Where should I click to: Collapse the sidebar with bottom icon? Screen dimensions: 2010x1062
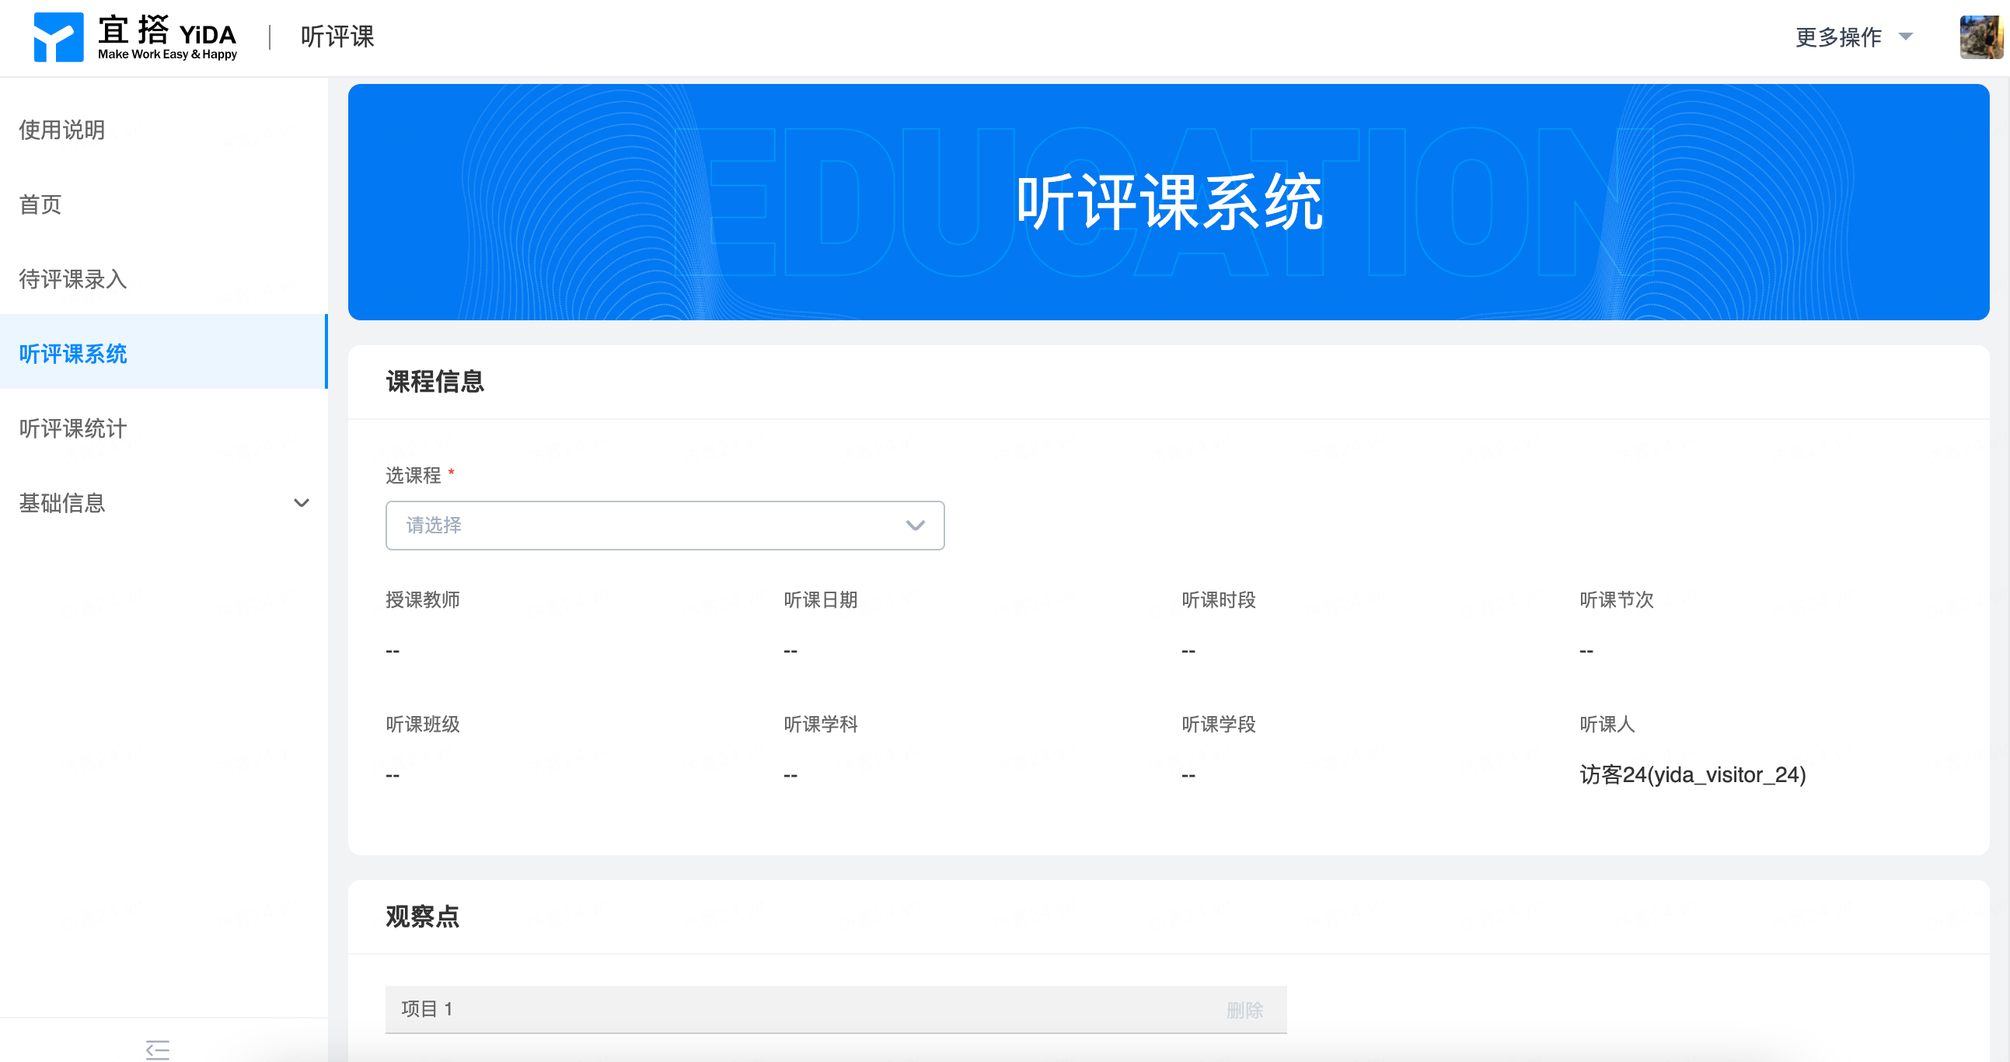(x=158, y=1049)
